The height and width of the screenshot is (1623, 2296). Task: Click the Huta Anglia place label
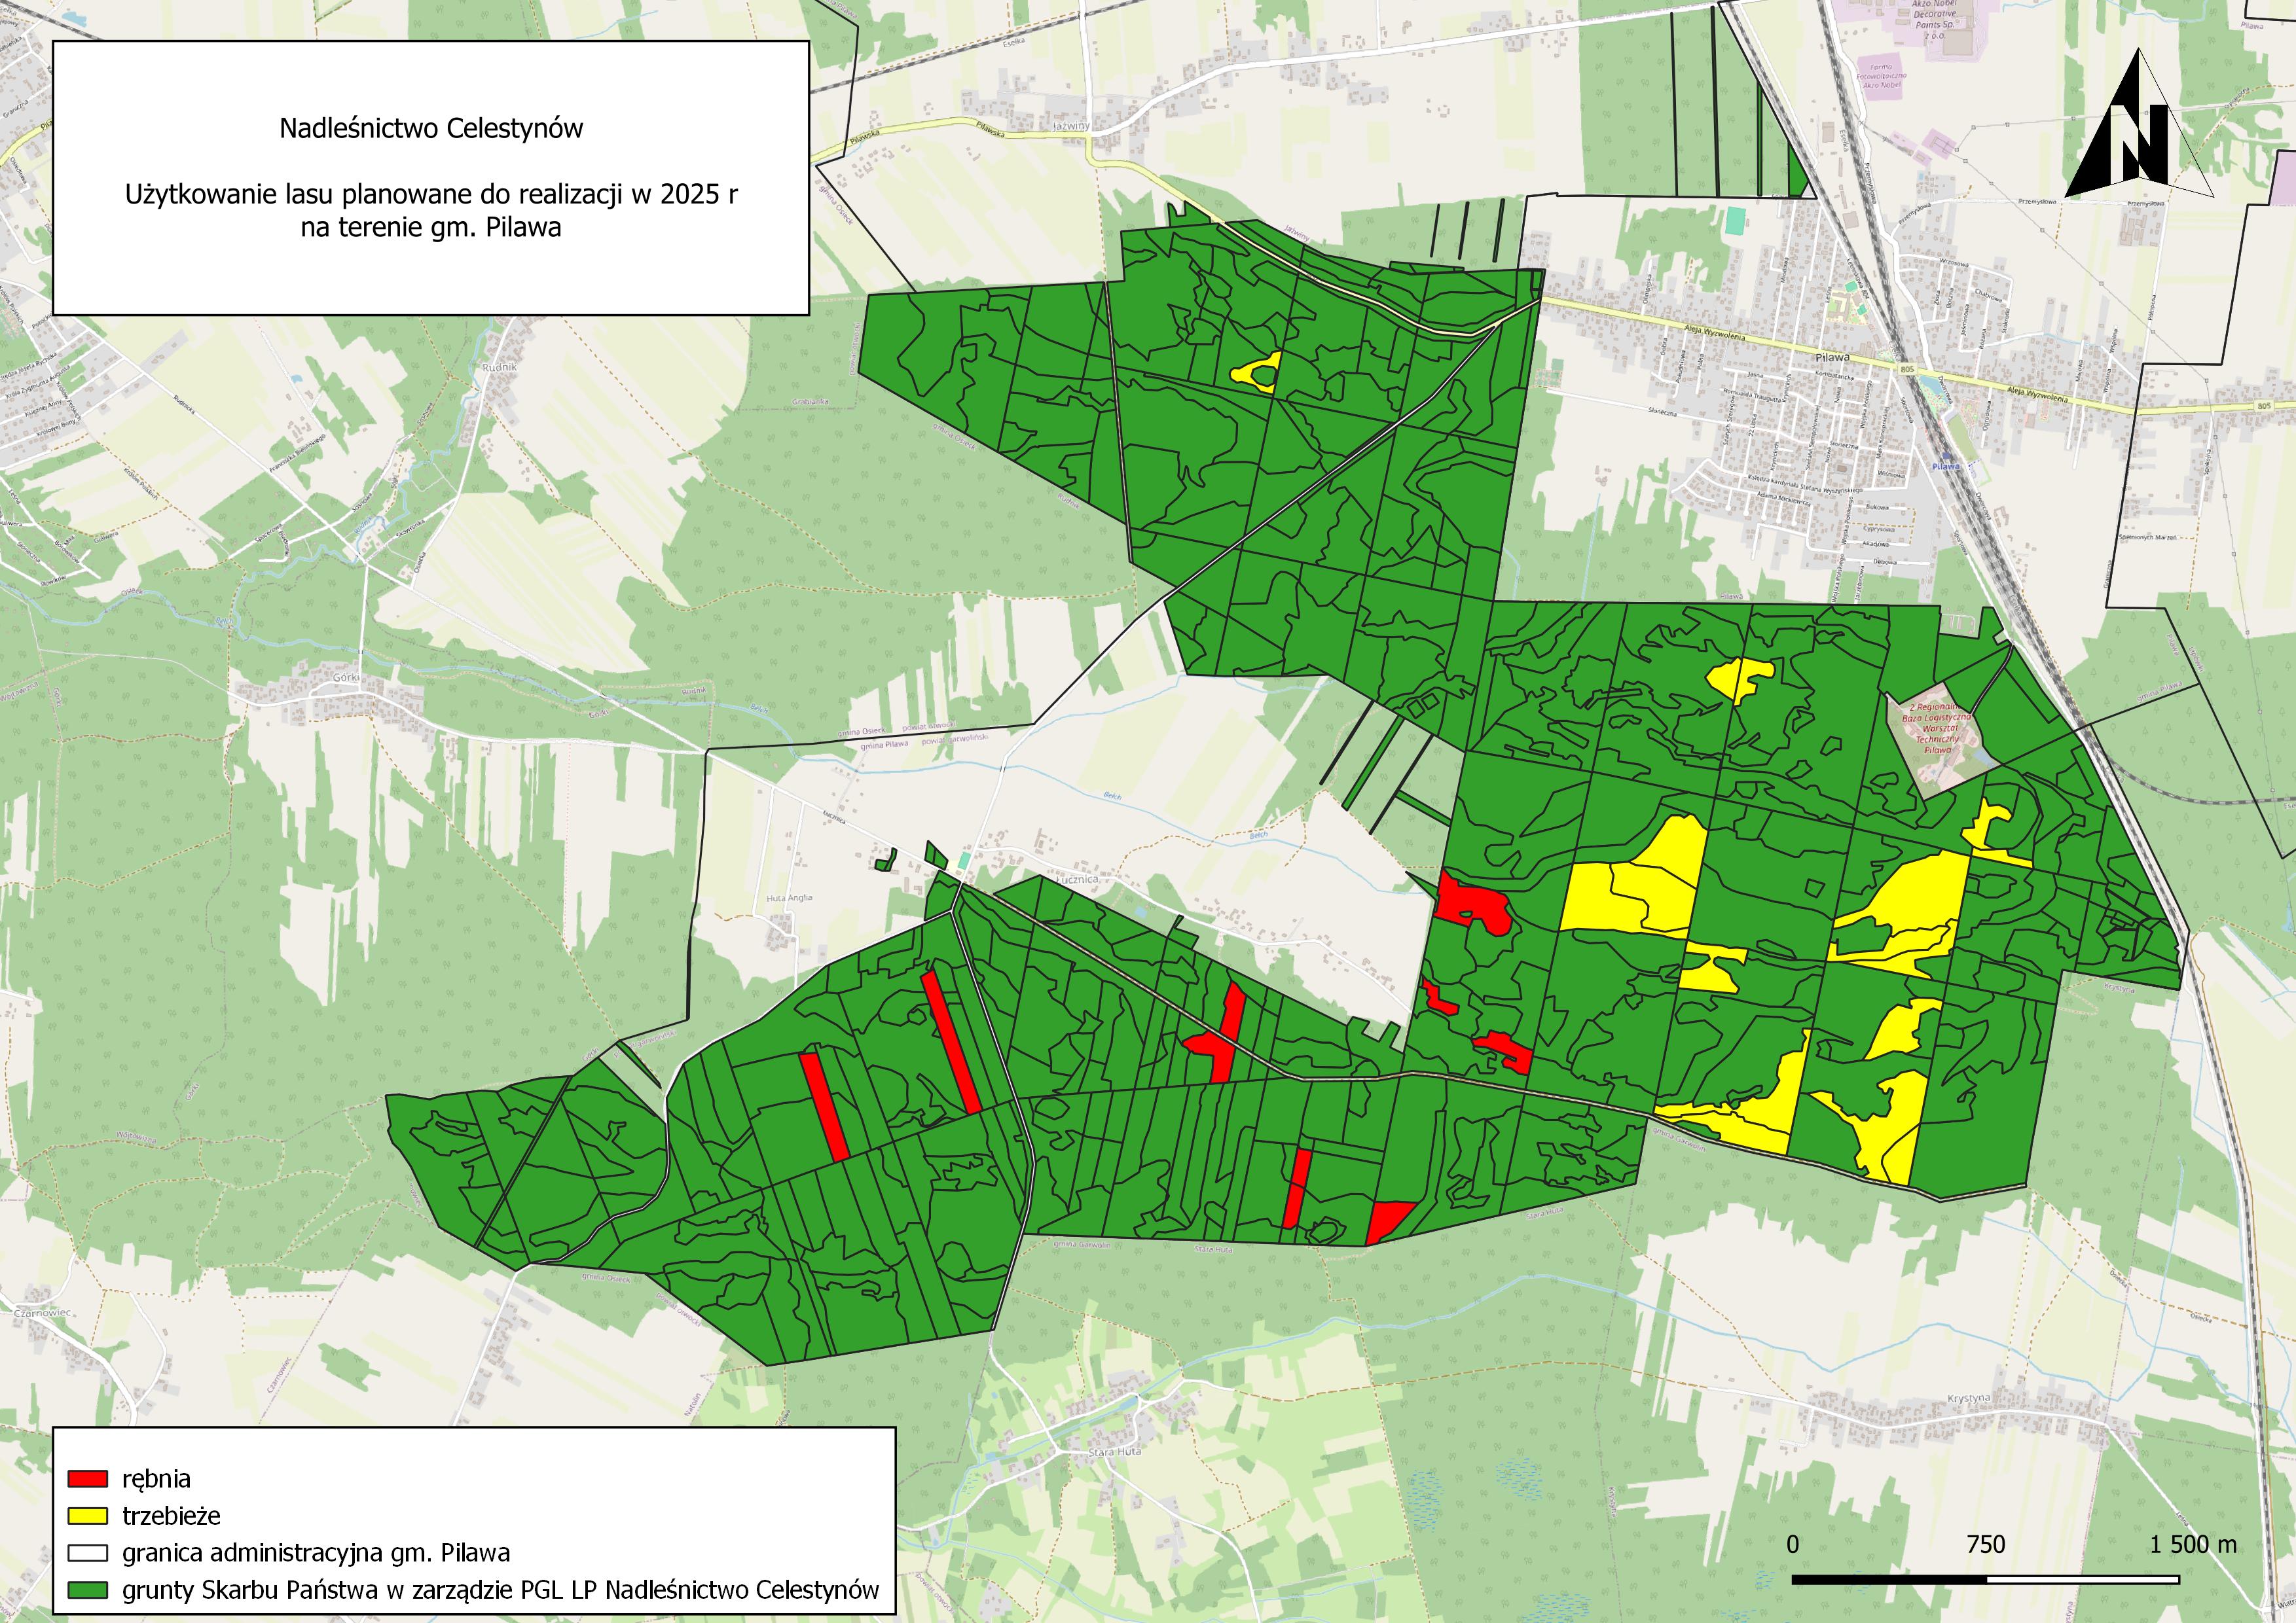(x=789, y=897)
